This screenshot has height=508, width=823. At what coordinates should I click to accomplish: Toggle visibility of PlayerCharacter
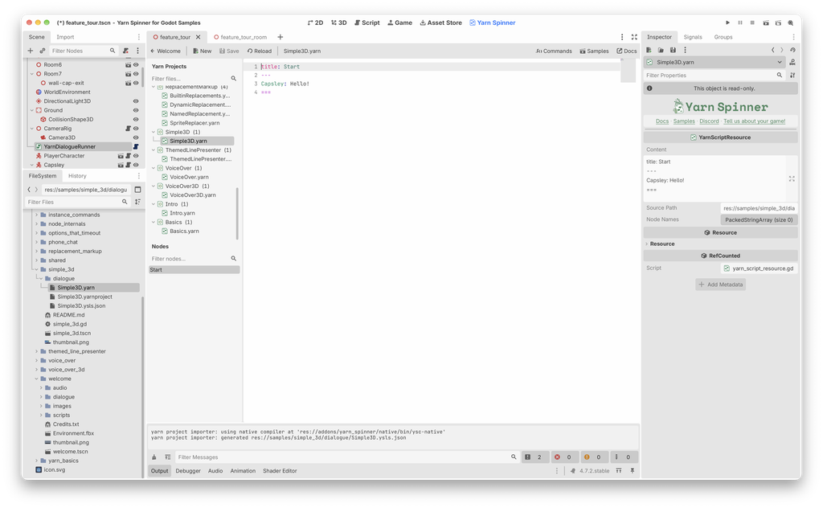[x=136, y=156]
